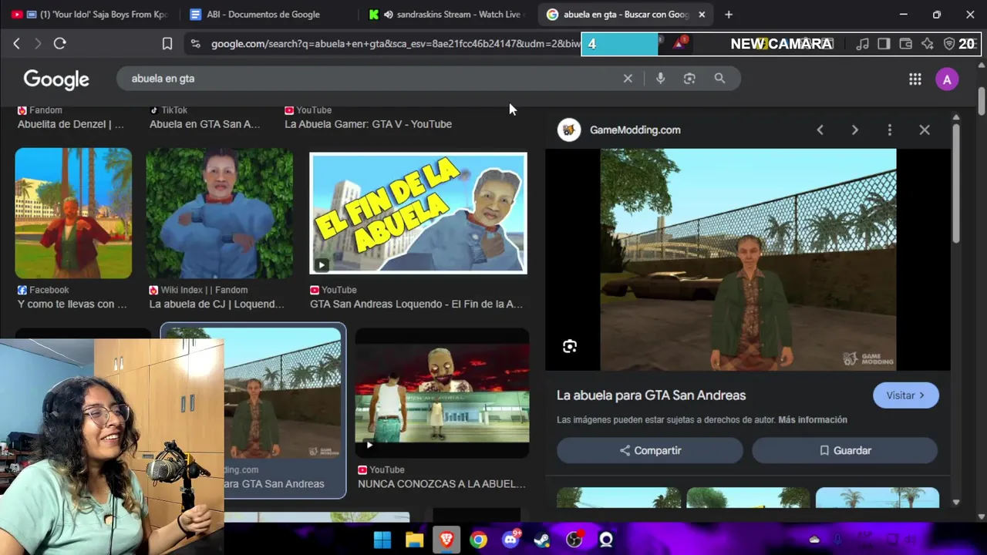Open GameModding.com source link
This screenshot has width=987, height=555.
pyautogui.click(x=635, y=130)
